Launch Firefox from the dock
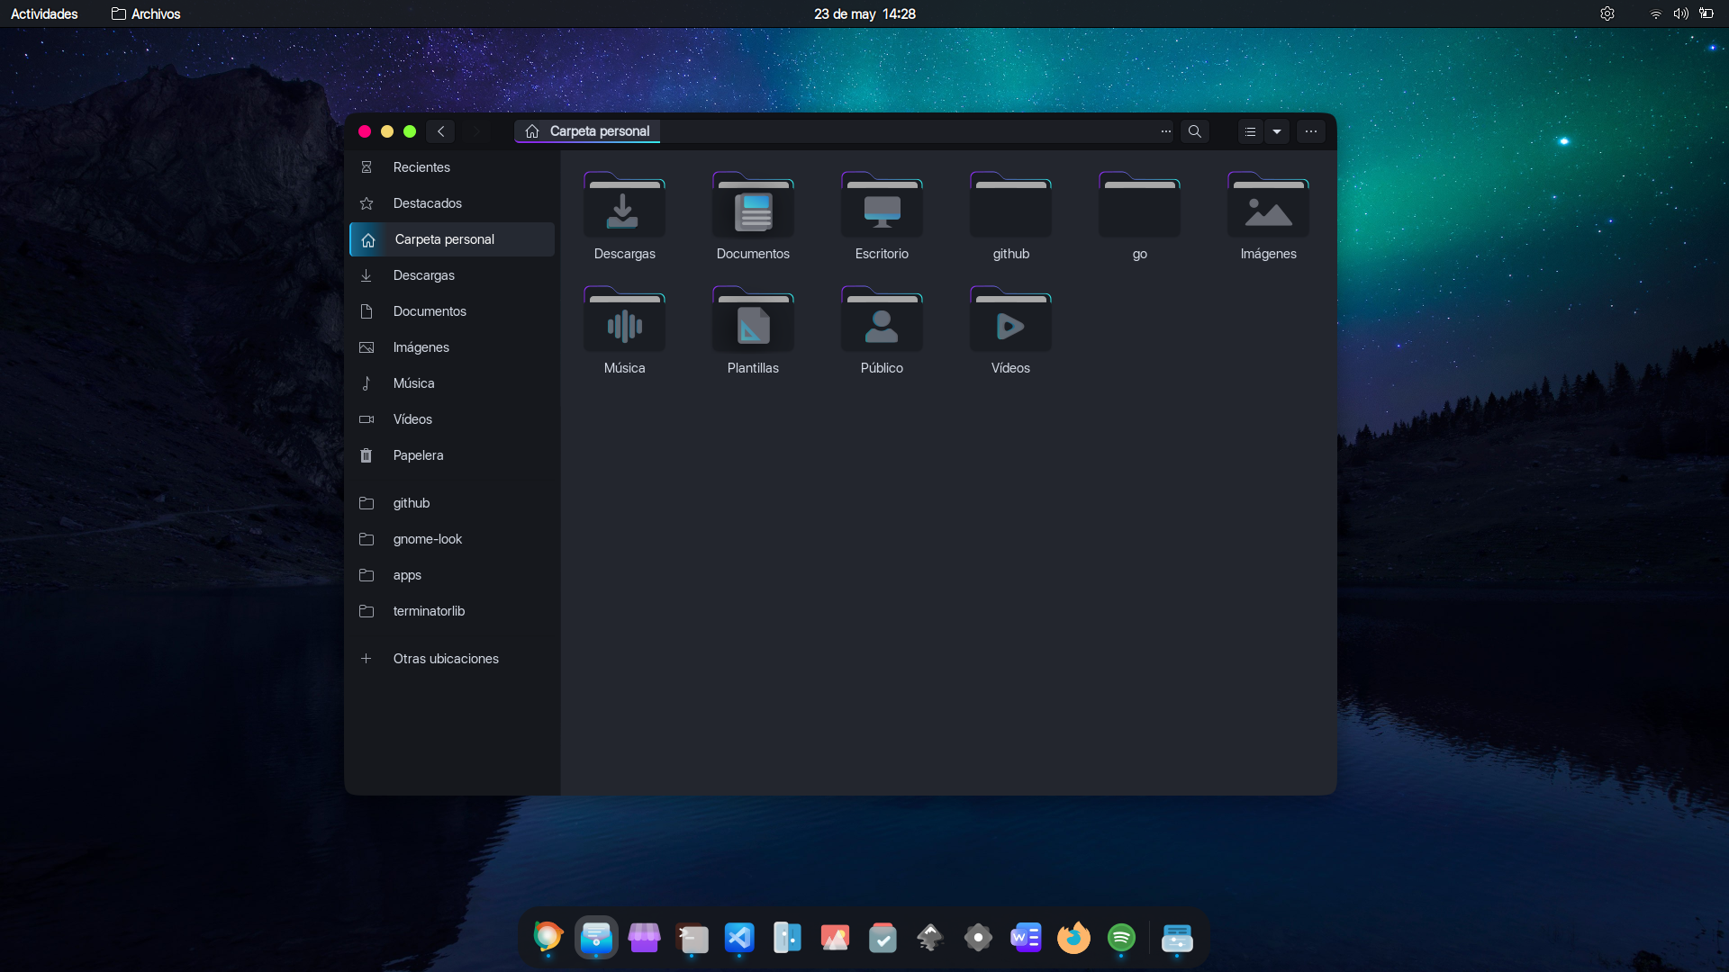This screenshot has height=972, width=1729. coord(1073,938)
